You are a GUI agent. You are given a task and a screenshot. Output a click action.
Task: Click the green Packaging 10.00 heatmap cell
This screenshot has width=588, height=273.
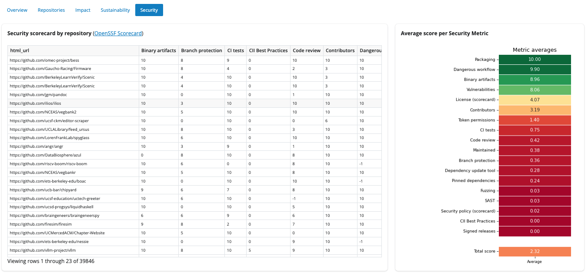tap(535, 60)
